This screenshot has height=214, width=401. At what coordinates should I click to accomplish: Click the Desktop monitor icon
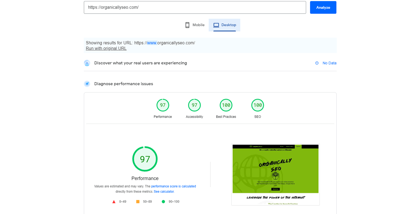click(x=216, y=25)
